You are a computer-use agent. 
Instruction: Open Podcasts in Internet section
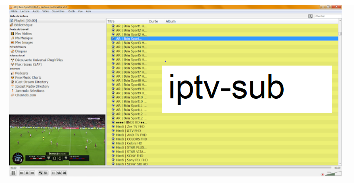20,73
